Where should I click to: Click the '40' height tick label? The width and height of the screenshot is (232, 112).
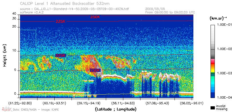point(14,14)
